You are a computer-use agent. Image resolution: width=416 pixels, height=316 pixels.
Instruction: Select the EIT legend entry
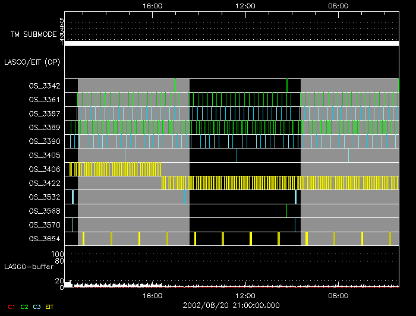click(49, 306)
